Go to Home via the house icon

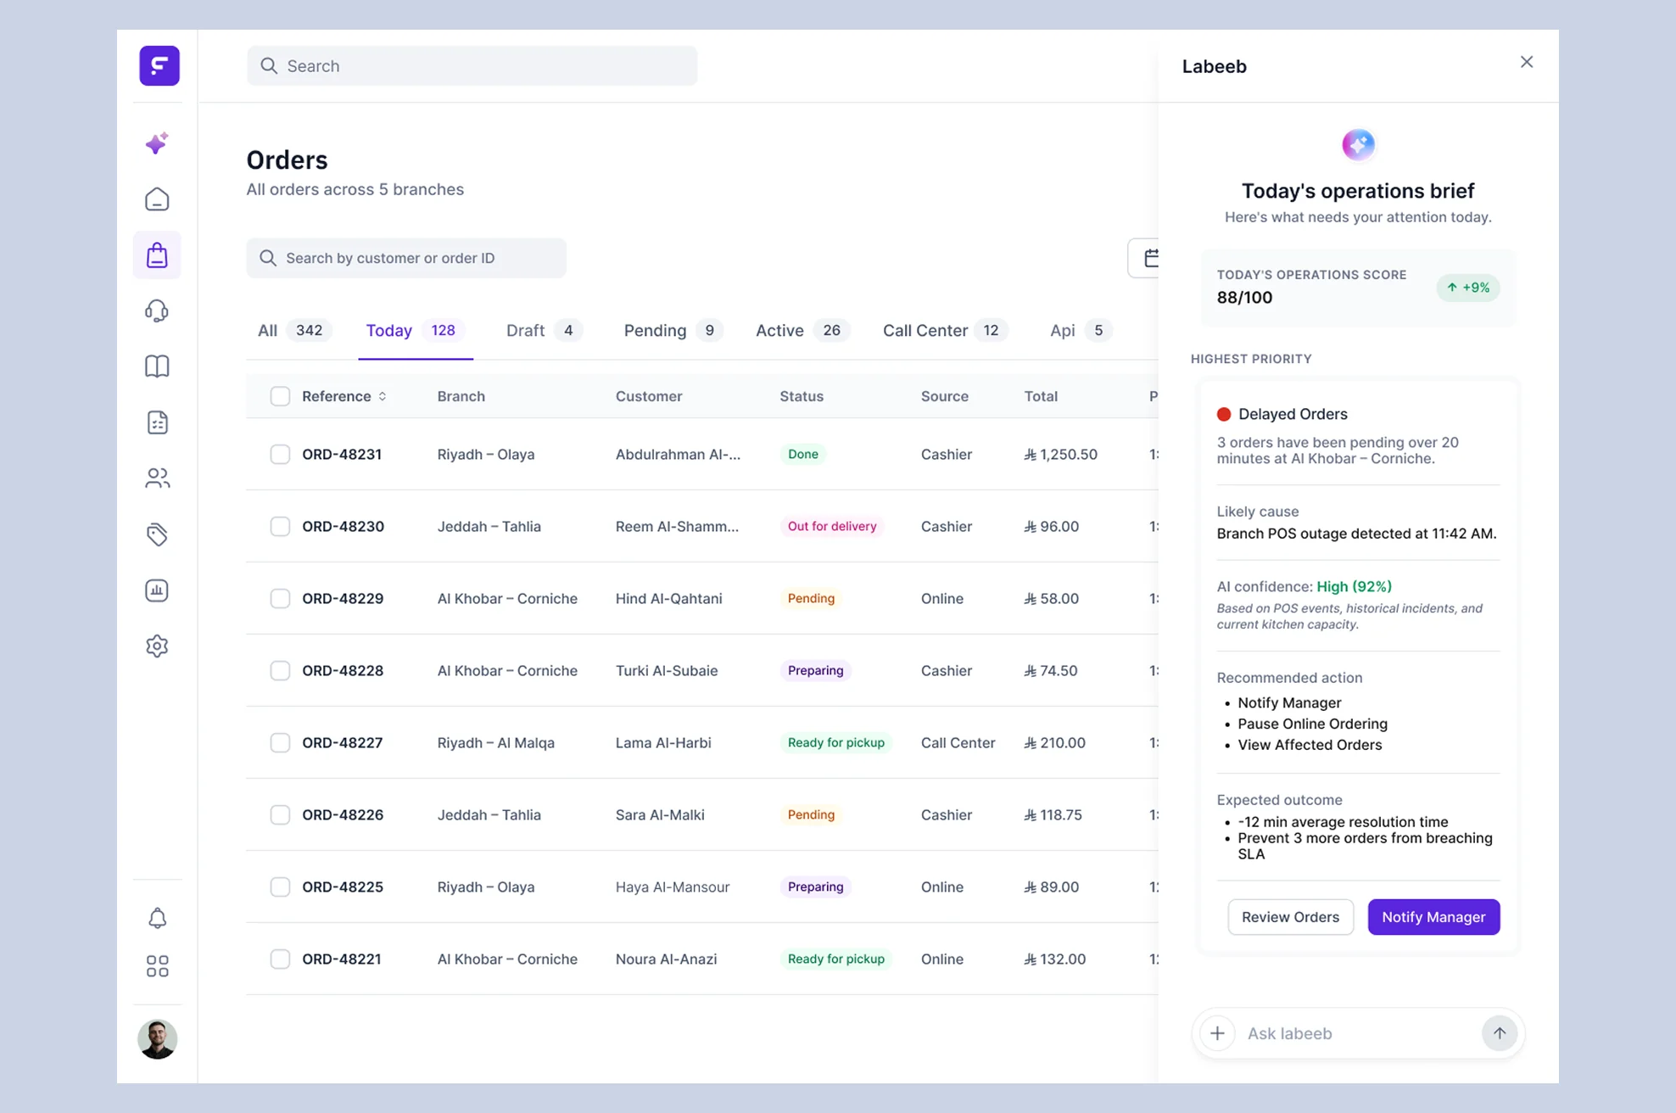coord(157,199)
